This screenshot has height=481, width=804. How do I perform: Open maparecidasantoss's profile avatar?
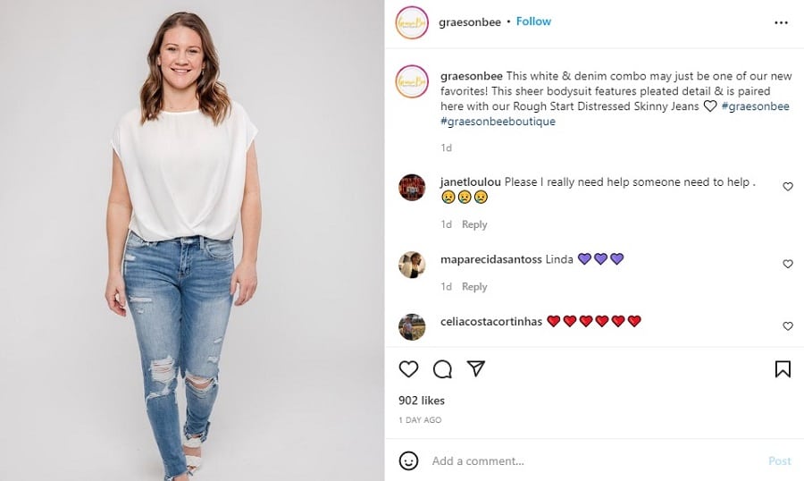412,265
